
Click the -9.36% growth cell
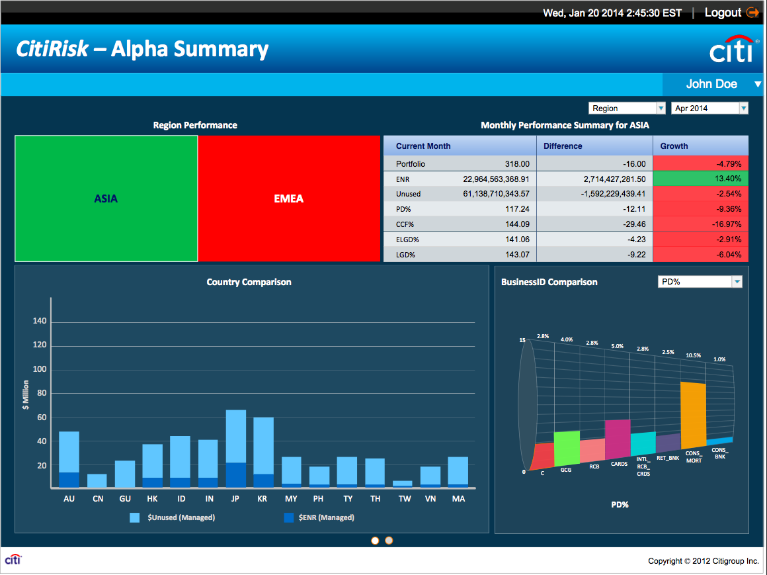pyautogui.click(x=700, y=209)
